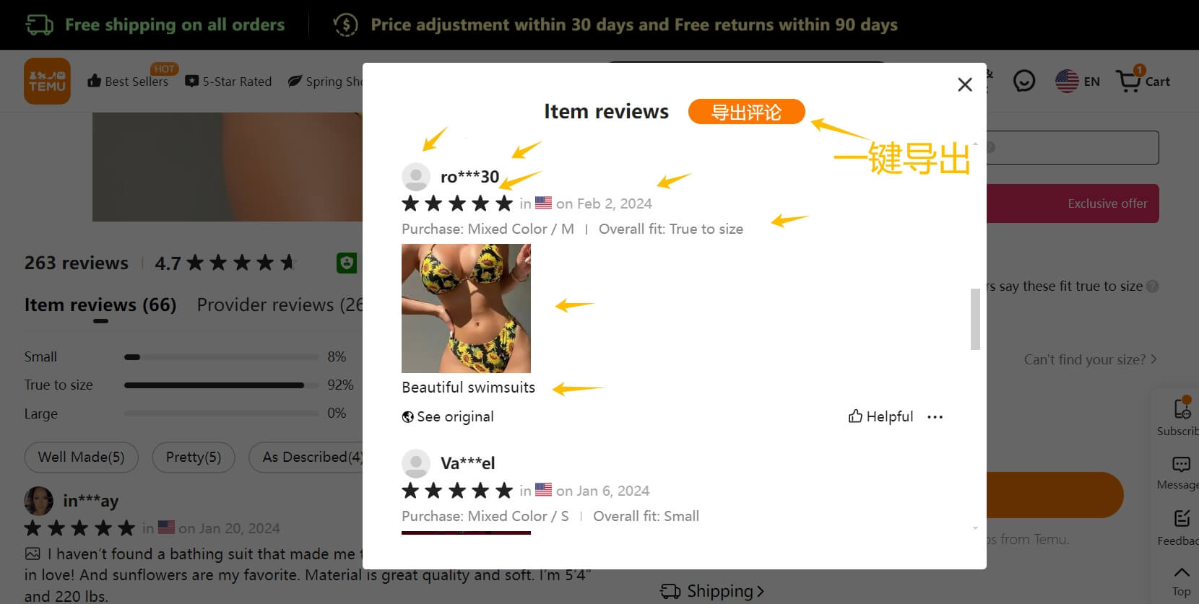The height and width of the screenshot is (604, 1199).
Task: Toggle the Pretty(5) filter tag
Action: (194, 458)
